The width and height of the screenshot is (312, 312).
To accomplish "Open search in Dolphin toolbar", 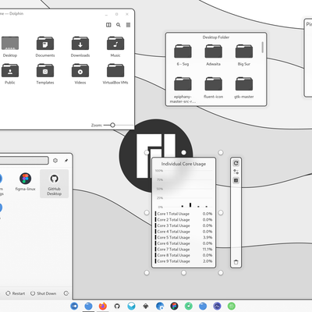I will pyautogui.click(x=119, y=25).
